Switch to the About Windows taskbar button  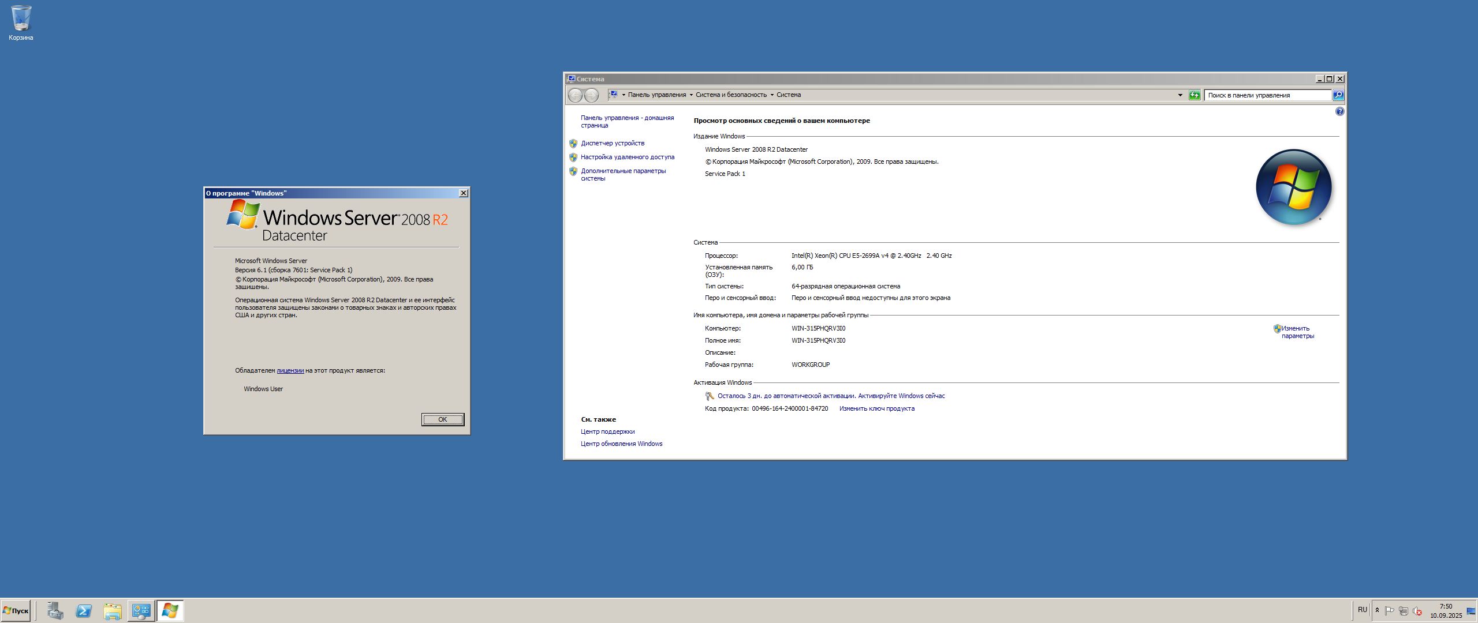[170, 610]
